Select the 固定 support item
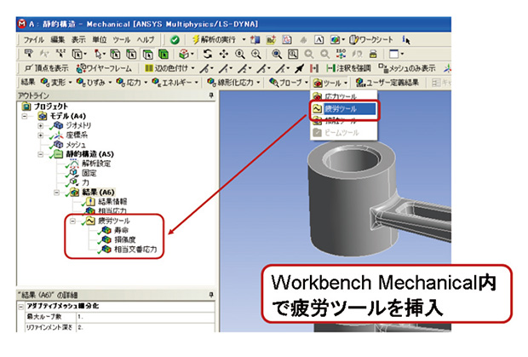 tap(89, 173)
